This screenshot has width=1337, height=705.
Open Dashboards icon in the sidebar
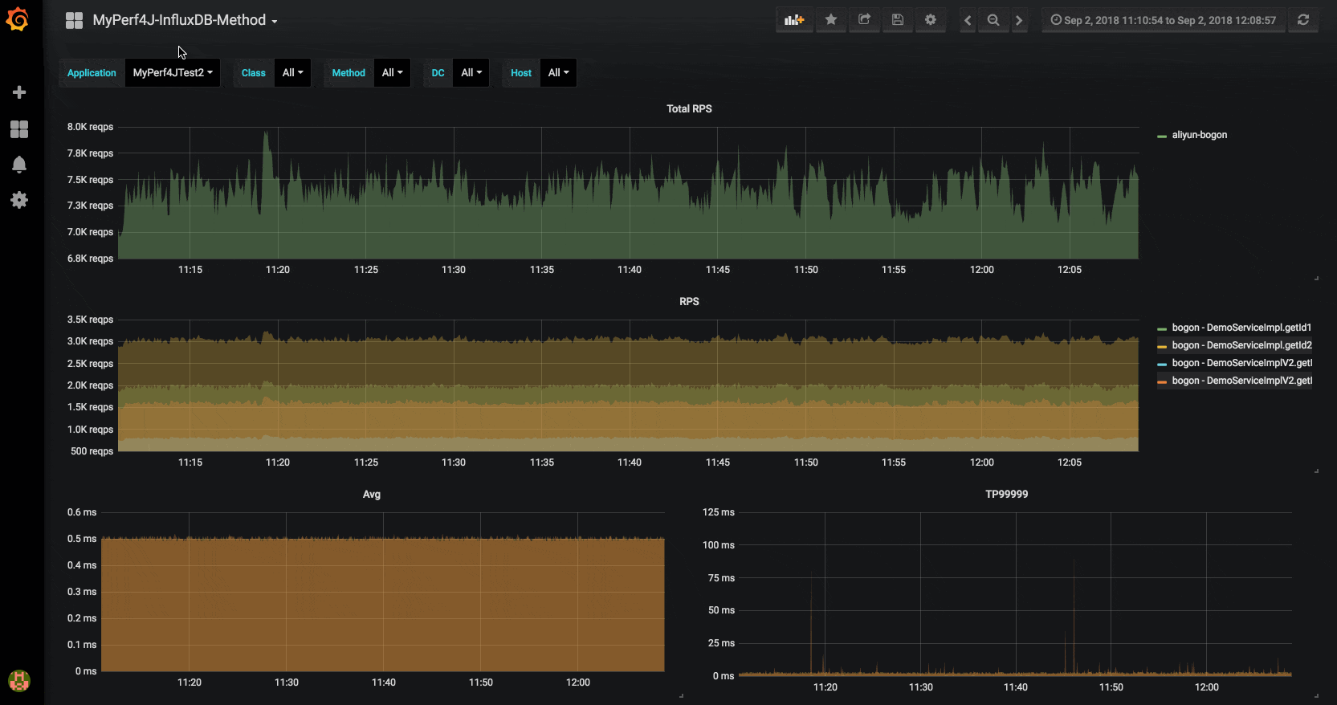pos(19,128)
